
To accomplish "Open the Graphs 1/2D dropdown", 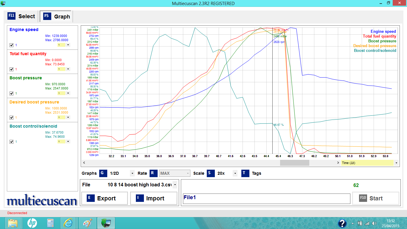I will [132, 173].
